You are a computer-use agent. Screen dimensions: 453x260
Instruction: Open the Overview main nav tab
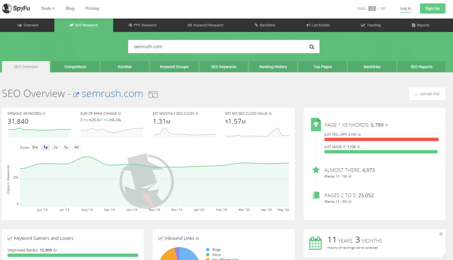(x=28, y=25)
